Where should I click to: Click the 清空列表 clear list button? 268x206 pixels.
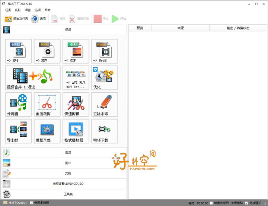79,19
